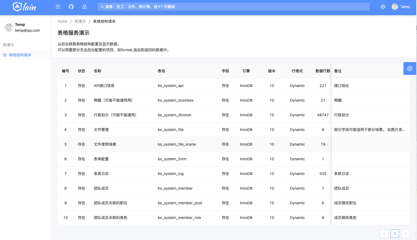The width and height of the screenshot is (417, 240).
Task: Click the sidebar profile avatar thumbnail
Action: pyautogui.click(x=8, y=27)
